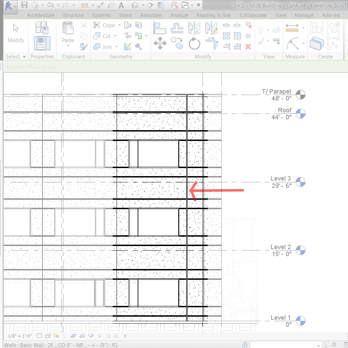348x348 pixels.
Task: Click the Tag by Category icon
Action: pyautogui.click(x=111, y=5)
